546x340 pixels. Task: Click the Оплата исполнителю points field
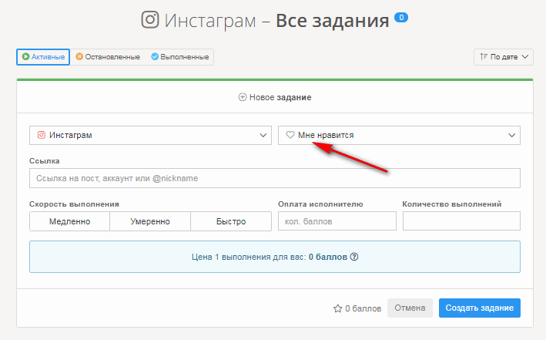pos(337,221)
